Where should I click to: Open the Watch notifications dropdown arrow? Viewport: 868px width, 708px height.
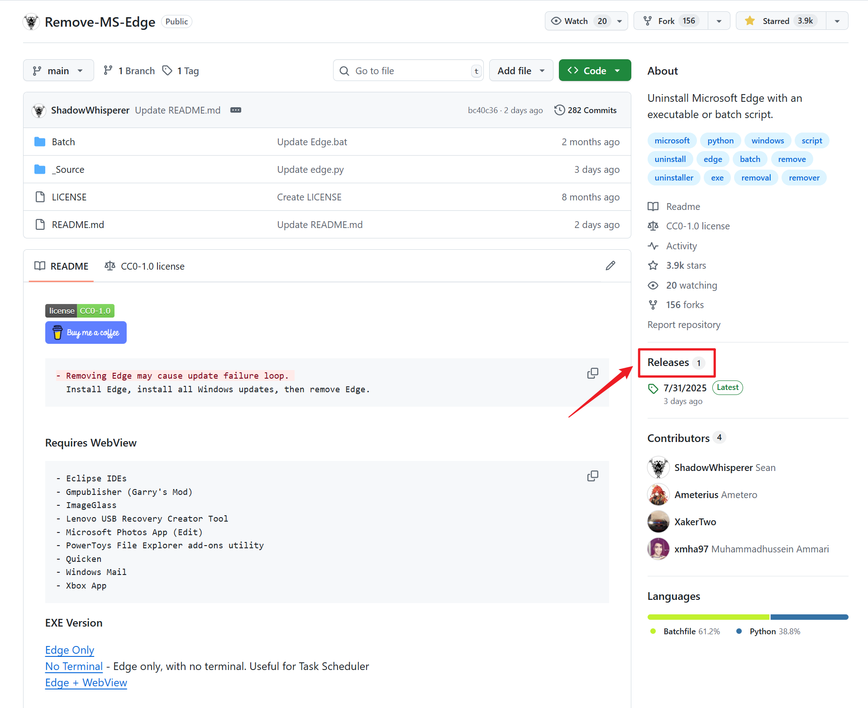(620, 21)
